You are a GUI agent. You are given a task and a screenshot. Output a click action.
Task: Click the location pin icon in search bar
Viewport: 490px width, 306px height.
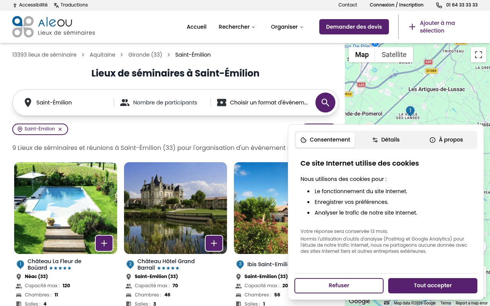(28, 103)
